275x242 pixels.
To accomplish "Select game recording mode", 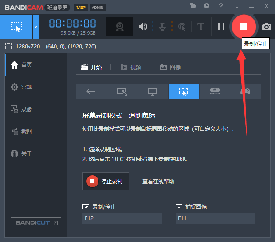I will coord(245,91).
